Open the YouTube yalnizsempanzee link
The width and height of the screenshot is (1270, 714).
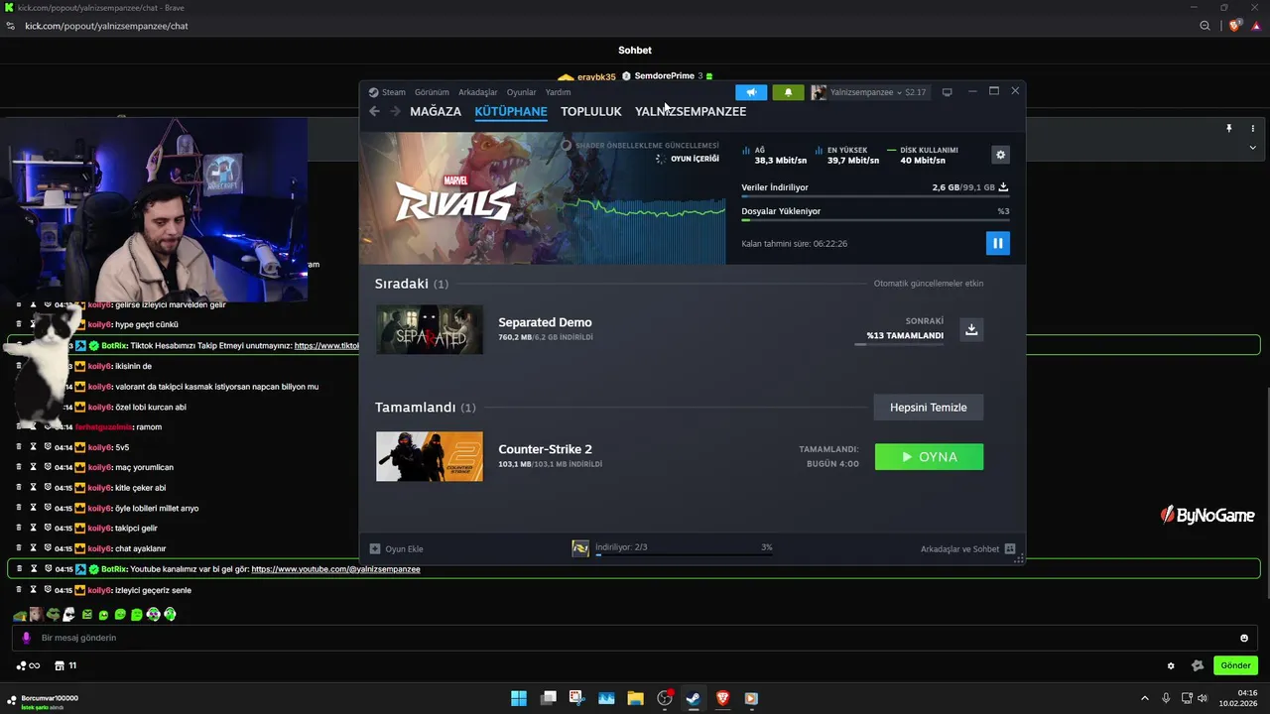(x=335, y=569)
